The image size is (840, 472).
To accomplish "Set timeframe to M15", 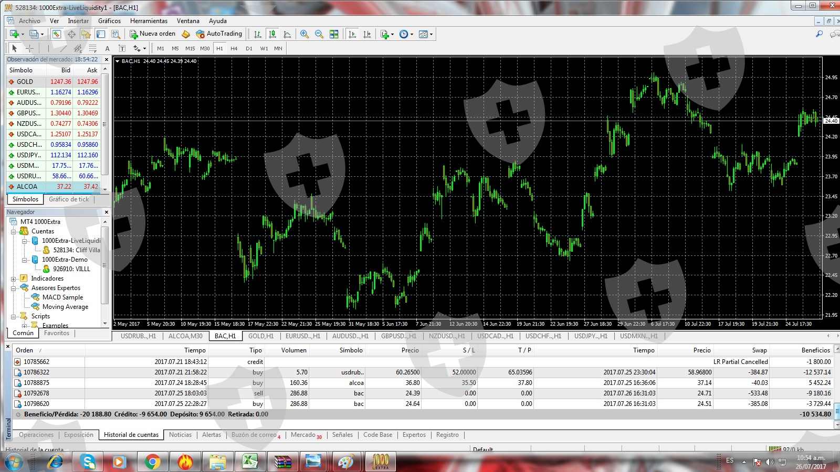I will (190, 48).
